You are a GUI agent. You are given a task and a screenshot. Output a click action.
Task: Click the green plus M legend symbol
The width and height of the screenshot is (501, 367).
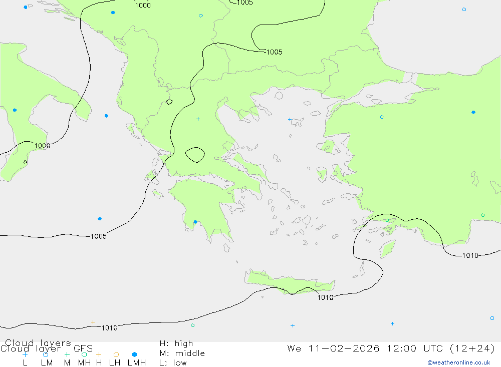67,354
